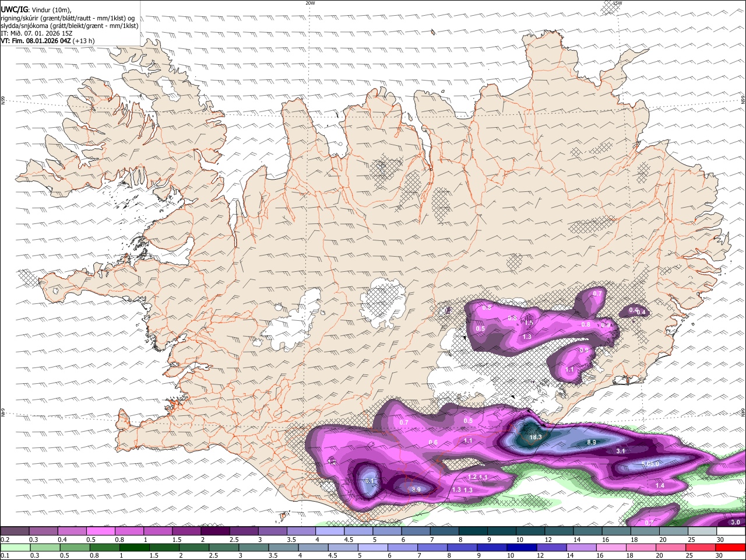Pick the green rain swatch between 0.5 and 0.8
746x560 pixels.
[x=75, y=547]
